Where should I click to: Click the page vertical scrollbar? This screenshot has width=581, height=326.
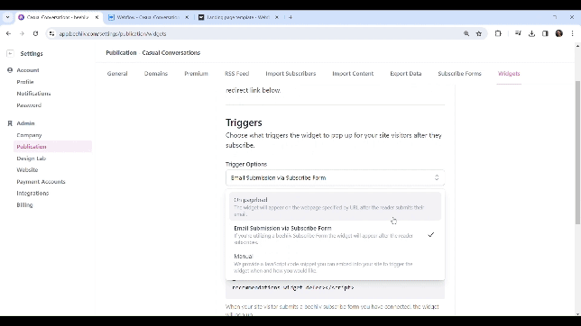point(577,151)
